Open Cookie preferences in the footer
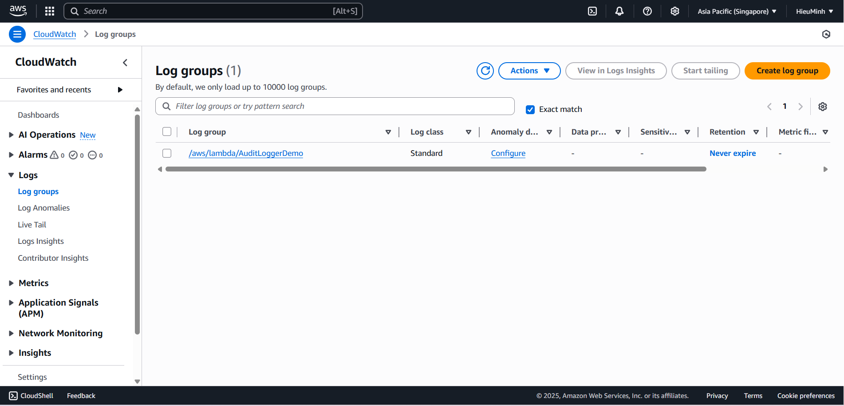This screenshot has height=406, width=844. coord(806,396)
